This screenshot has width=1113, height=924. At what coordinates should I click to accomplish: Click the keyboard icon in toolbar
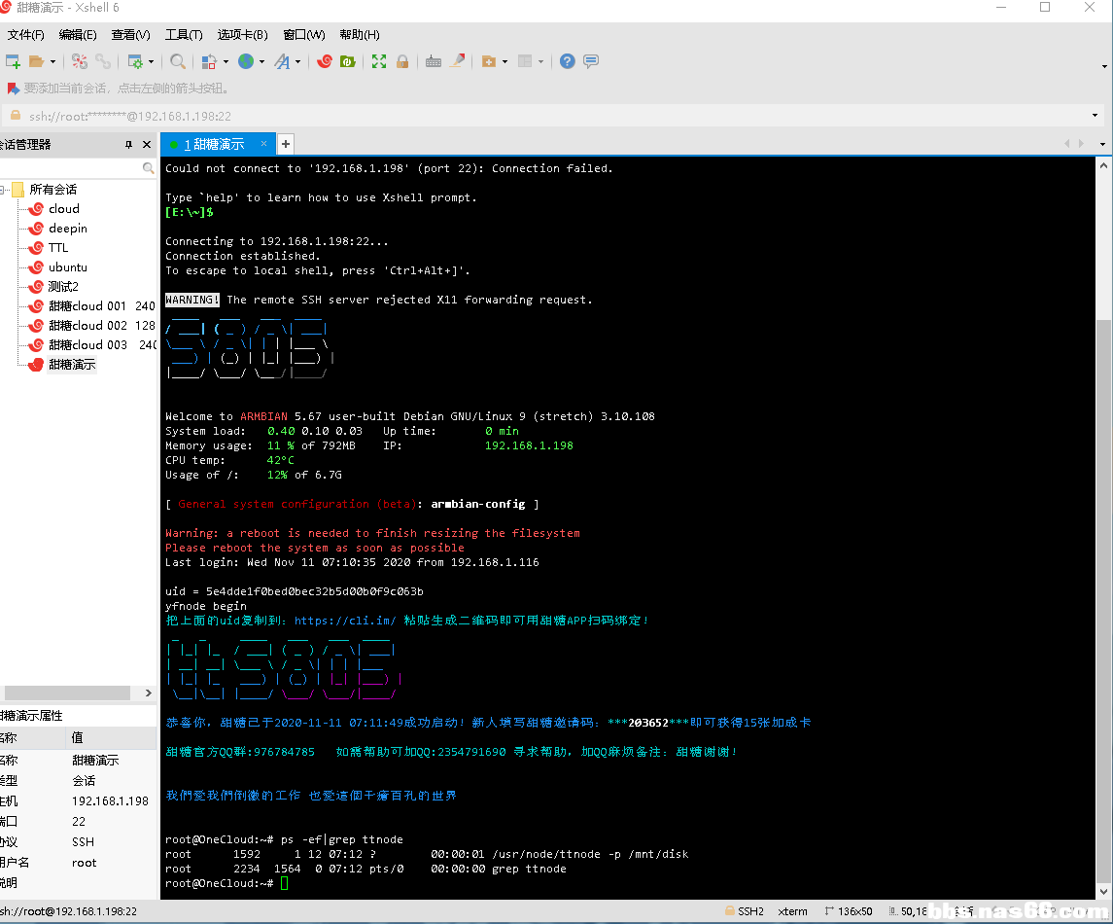[434, 61]
